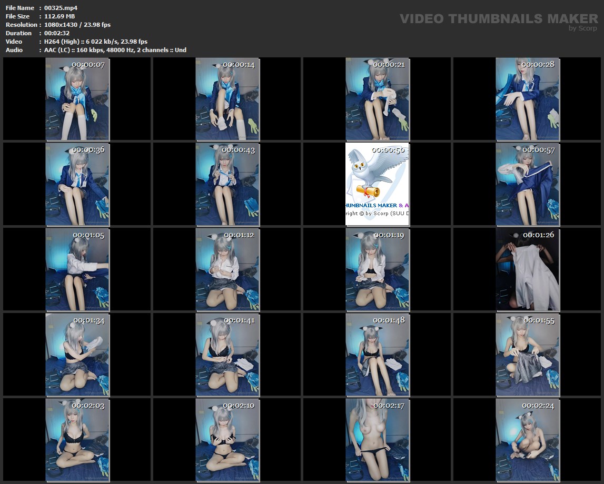Click the Video Thumbnails Maker watermark title
The image size is (604, 484).
pyautogui.click(x=498, y=18)
